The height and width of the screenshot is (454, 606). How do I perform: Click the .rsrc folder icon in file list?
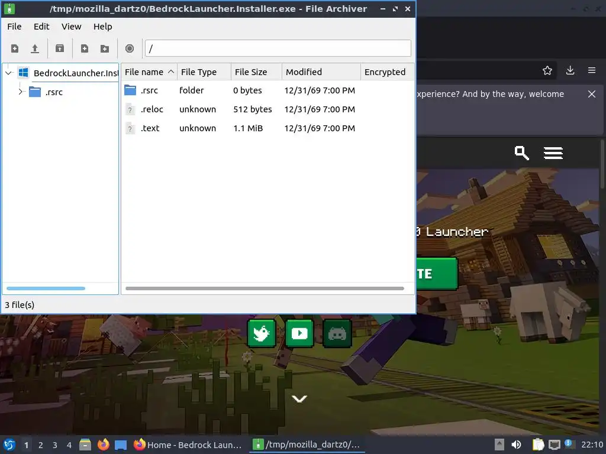[130, 90]
